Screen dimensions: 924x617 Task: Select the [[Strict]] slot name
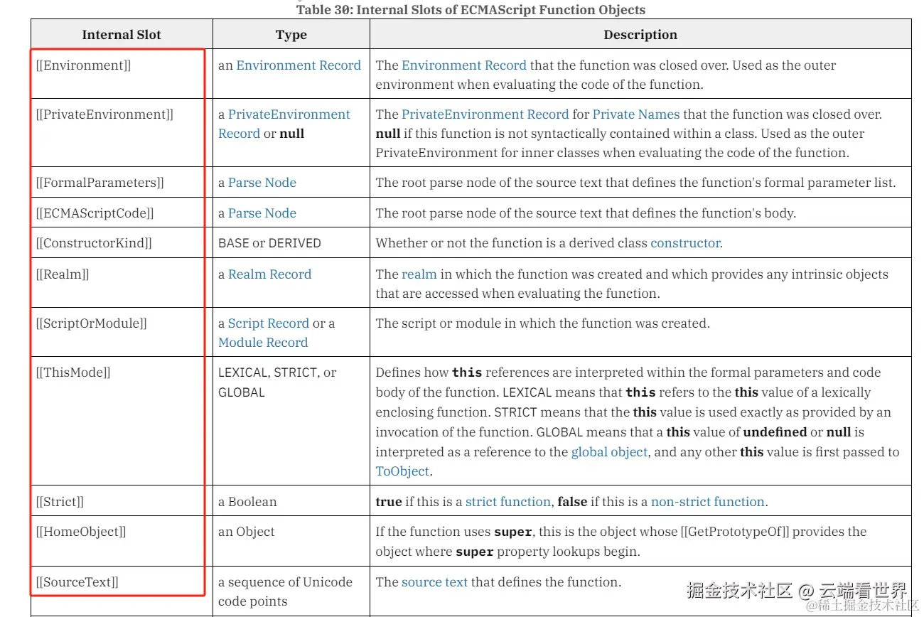(x=60, y=502)
